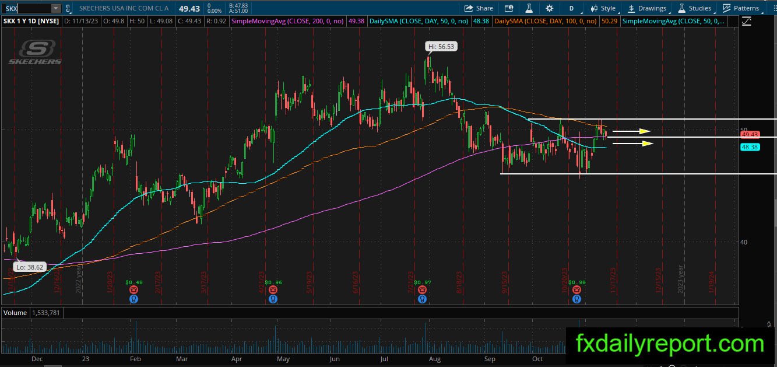Click the 11/17/23 expiration date marker

pos(613,279)
